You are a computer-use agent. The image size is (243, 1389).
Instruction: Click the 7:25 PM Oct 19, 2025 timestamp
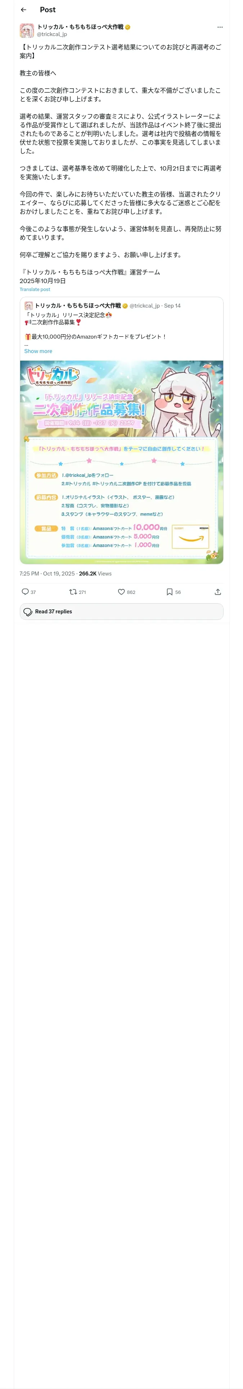tap(47, 574)
